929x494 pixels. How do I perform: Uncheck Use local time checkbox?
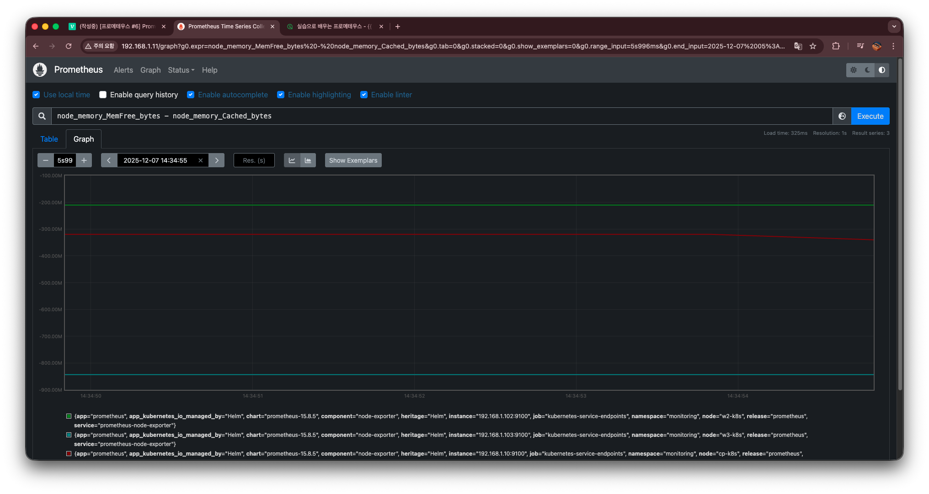click(x=36, y=95)
